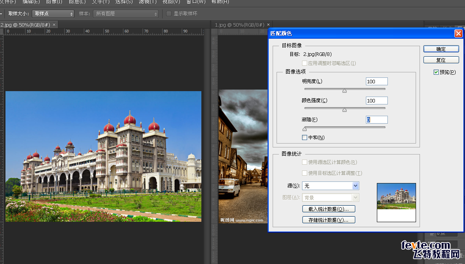Adjust the 颜色强度(C) slider handle
Viewport: 465px width, 264px height.
[x=345, y=110]
